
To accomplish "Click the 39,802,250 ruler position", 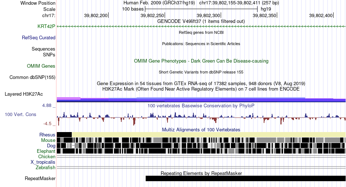I will point(153,15).
